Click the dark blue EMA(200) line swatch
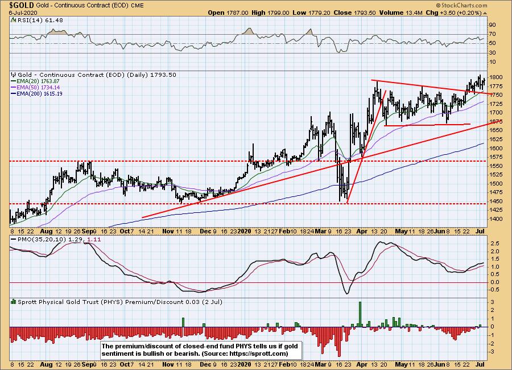This screenshot has width=512, height=370. coord(14,93)
